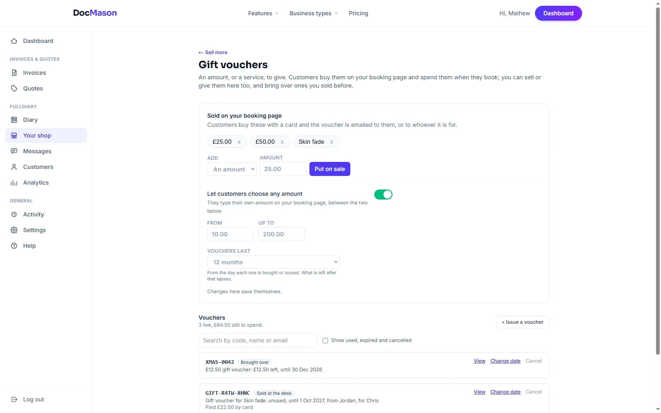Go to Customers in the sidebar
The height and width of the screenshot is (413, 661).
pos(46,167)
